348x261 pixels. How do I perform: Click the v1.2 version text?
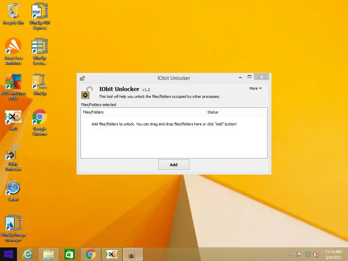[x=146, y=90]
